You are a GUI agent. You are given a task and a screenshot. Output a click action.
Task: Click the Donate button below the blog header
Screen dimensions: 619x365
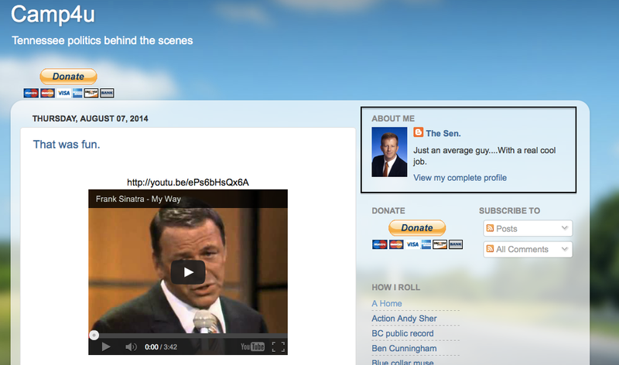point(68,77)
